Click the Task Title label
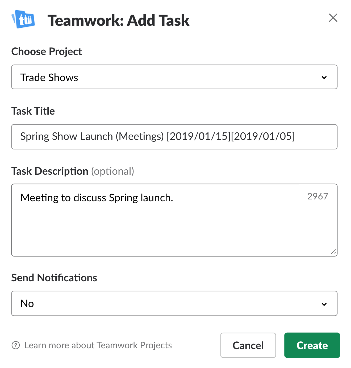This screenshot has height=368, width=351. click(x=33, y=111)
